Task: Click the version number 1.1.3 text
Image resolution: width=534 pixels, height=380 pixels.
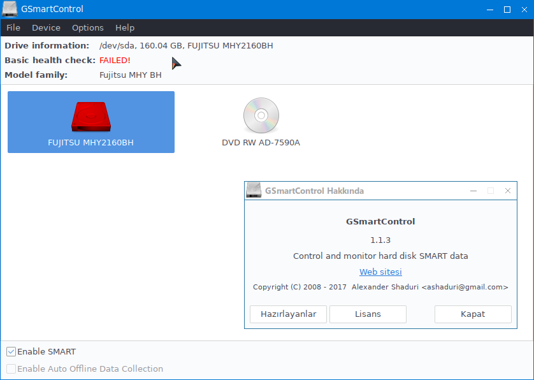Action: pos(380,240)
